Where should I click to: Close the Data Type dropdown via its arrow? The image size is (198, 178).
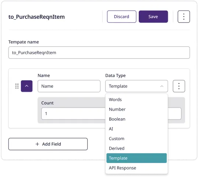click(x=162, y=86)
